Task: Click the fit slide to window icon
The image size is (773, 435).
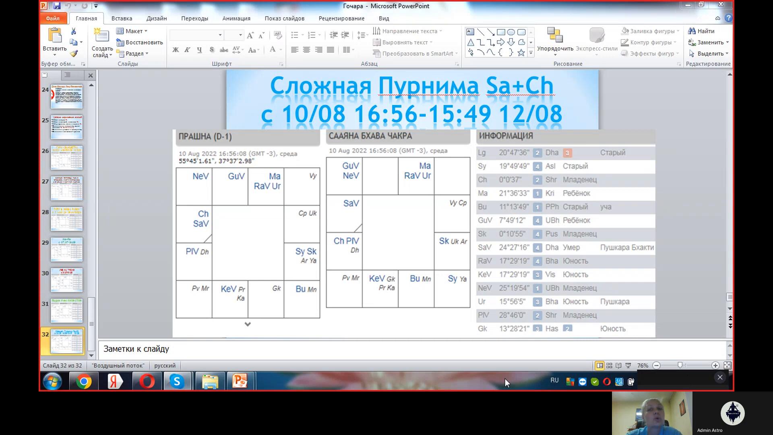Action: 727,365
